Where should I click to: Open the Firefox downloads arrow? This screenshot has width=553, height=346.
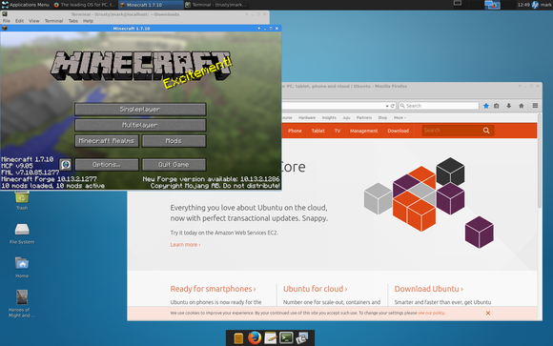(x=509, y=106)
